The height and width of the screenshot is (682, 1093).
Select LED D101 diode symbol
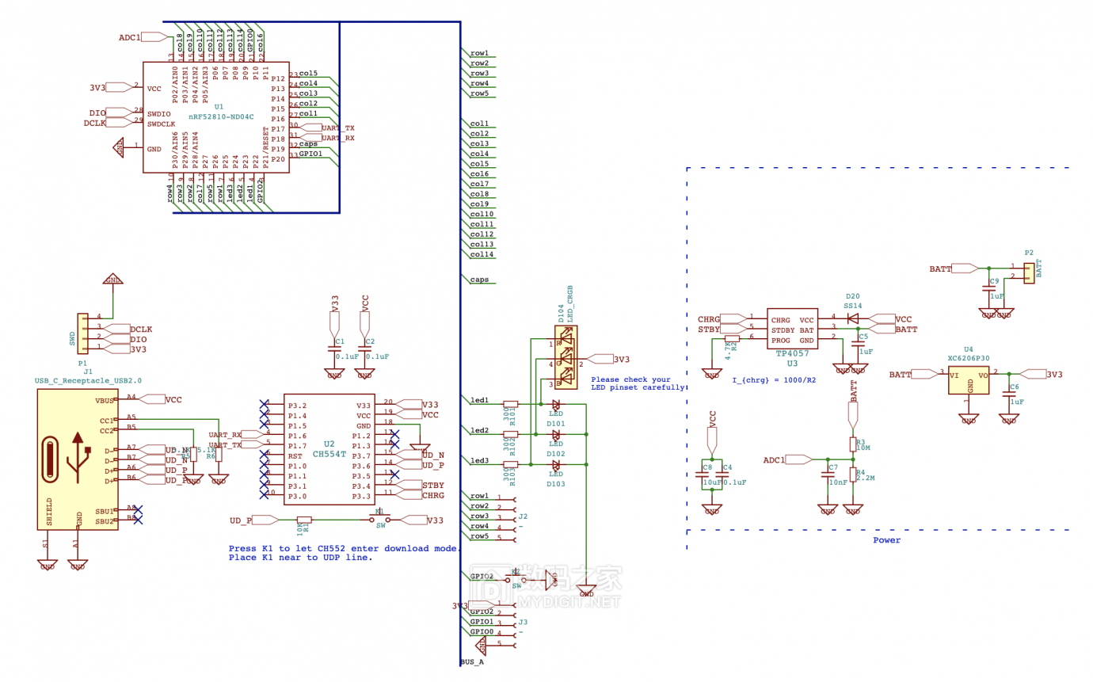[556, 405]
